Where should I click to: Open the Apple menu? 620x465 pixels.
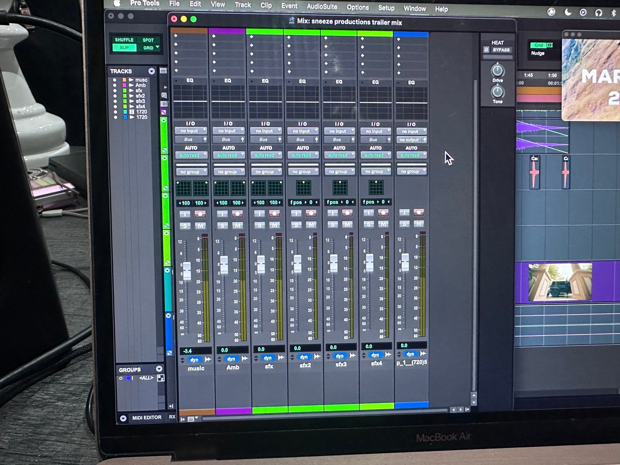[x=117, y=3]
